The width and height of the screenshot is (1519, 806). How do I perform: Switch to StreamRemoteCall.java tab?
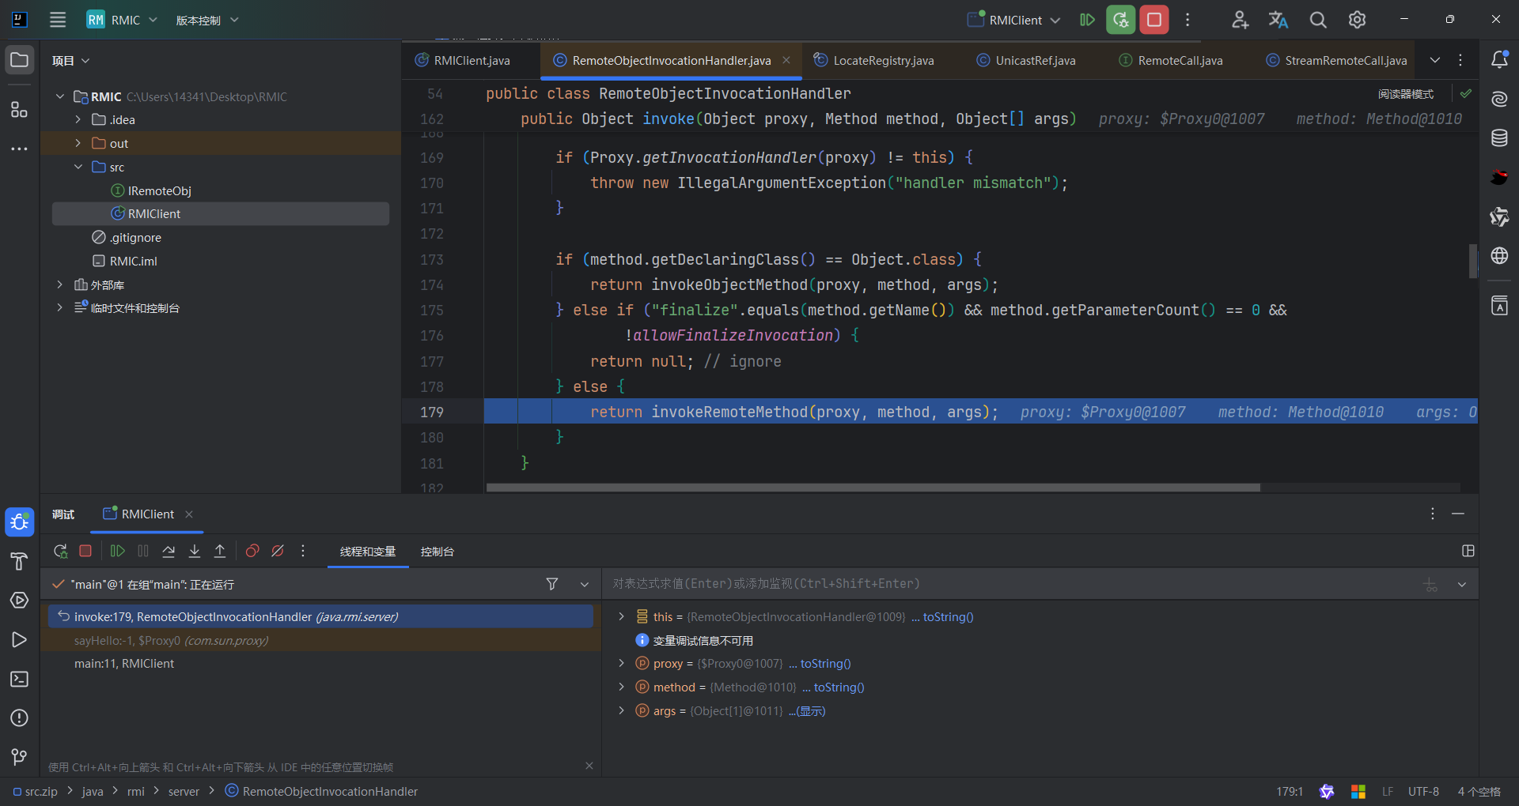coord(1337,60)
